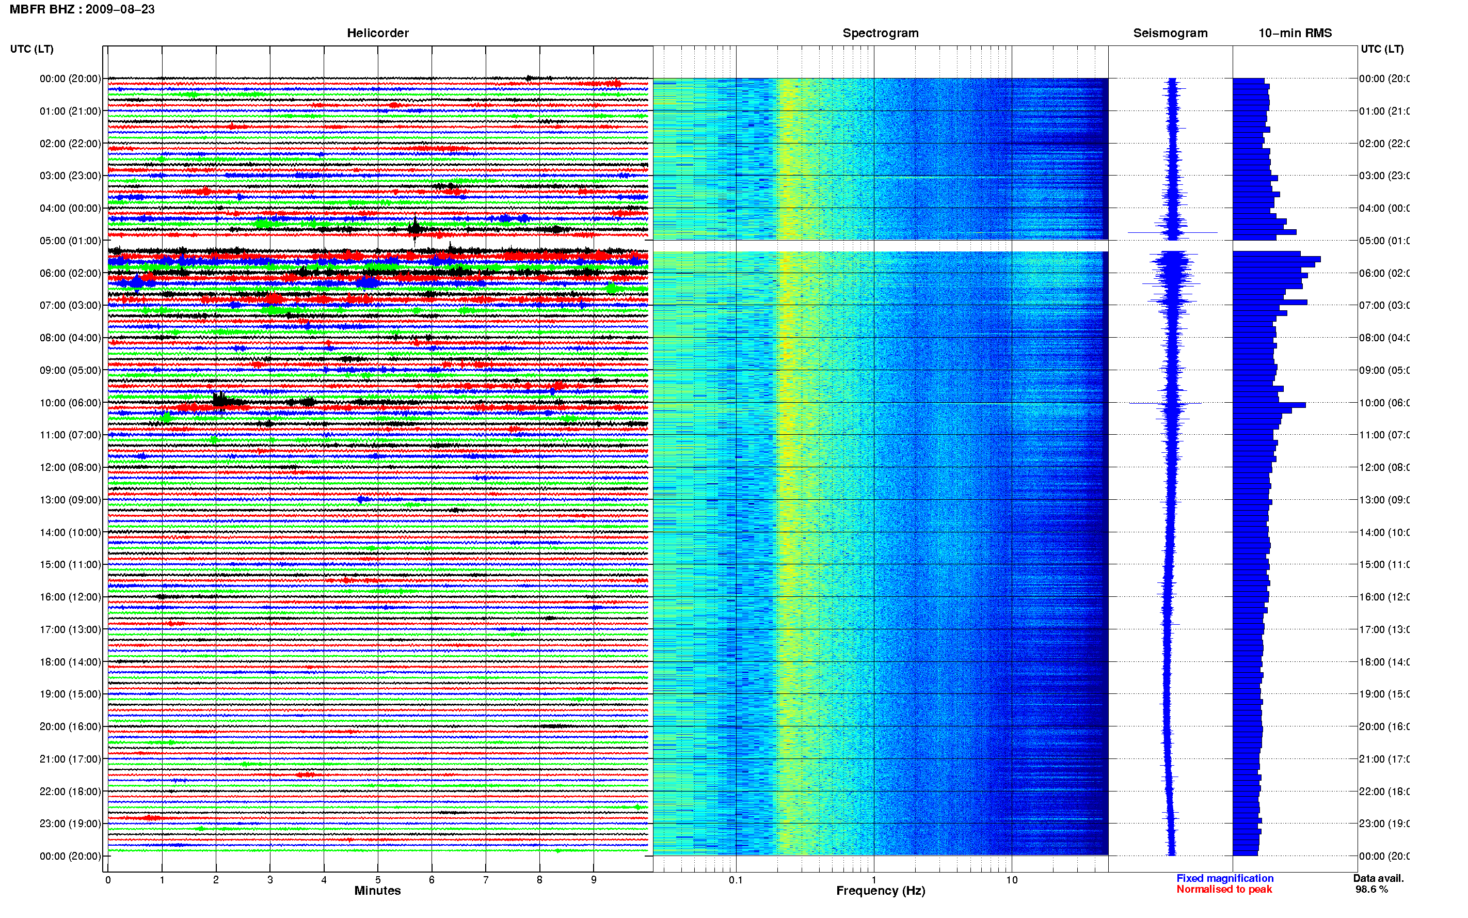Image resolution: width=1468 pixels, height=918 pixels.
Task: Click the '5' minutes tick label
Action: tap(377, 880)
